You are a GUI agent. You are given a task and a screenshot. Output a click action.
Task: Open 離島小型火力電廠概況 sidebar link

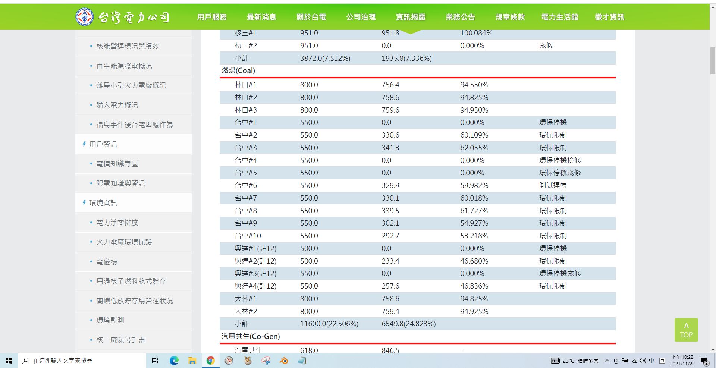tap(131, 85)
